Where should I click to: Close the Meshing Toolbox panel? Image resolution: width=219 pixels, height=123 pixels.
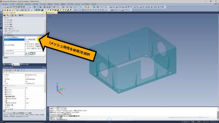point(45,13)
